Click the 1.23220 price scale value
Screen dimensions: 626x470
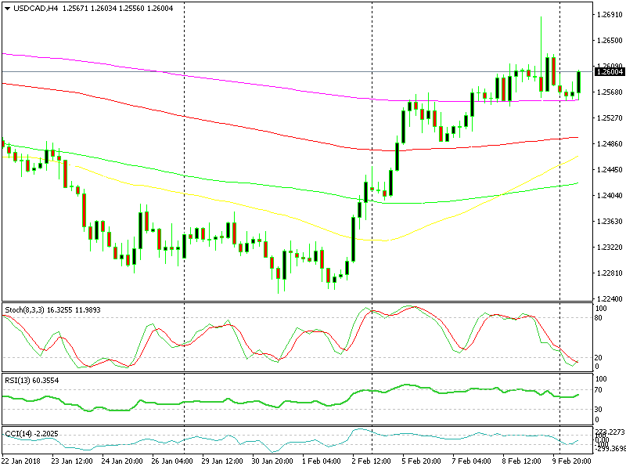click(610, 248)
